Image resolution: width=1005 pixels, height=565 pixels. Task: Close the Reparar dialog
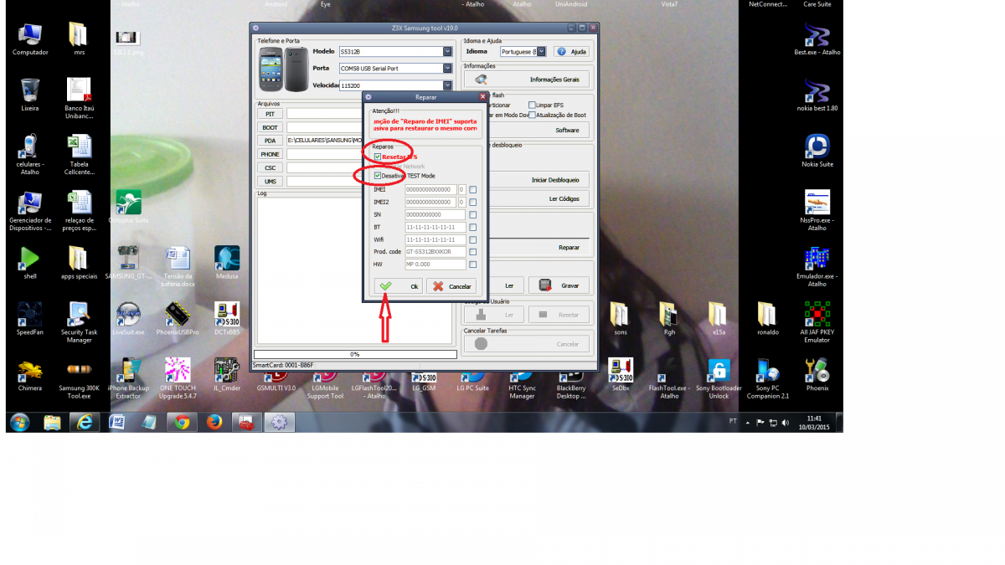pos(482,97)
